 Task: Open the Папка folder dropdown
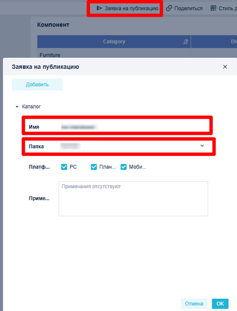pos(133,146)
